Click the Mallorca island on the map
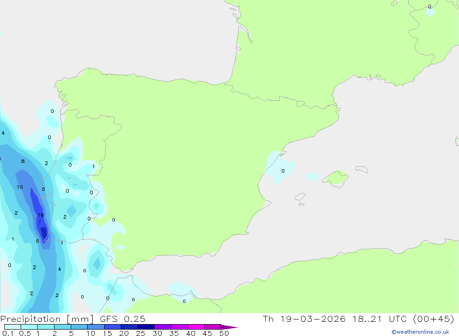 [336, 178]
